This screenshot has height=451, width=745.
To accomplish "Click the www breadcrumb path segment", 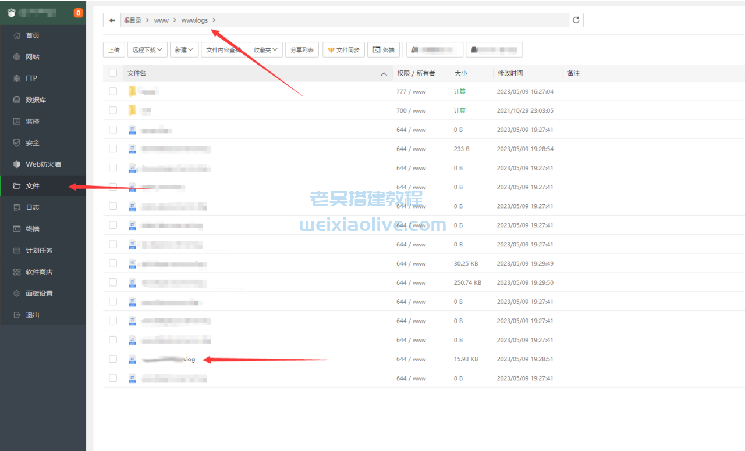I will coord(161,20).
